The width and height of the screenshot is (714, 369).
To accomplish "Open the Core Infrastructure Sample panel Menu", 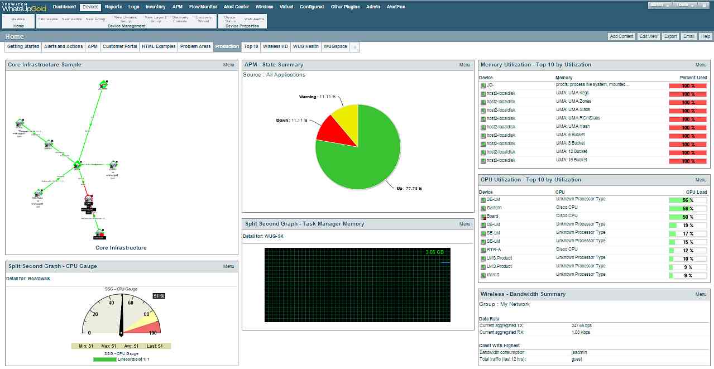I will pyautogui.click(x=228, y=65).
